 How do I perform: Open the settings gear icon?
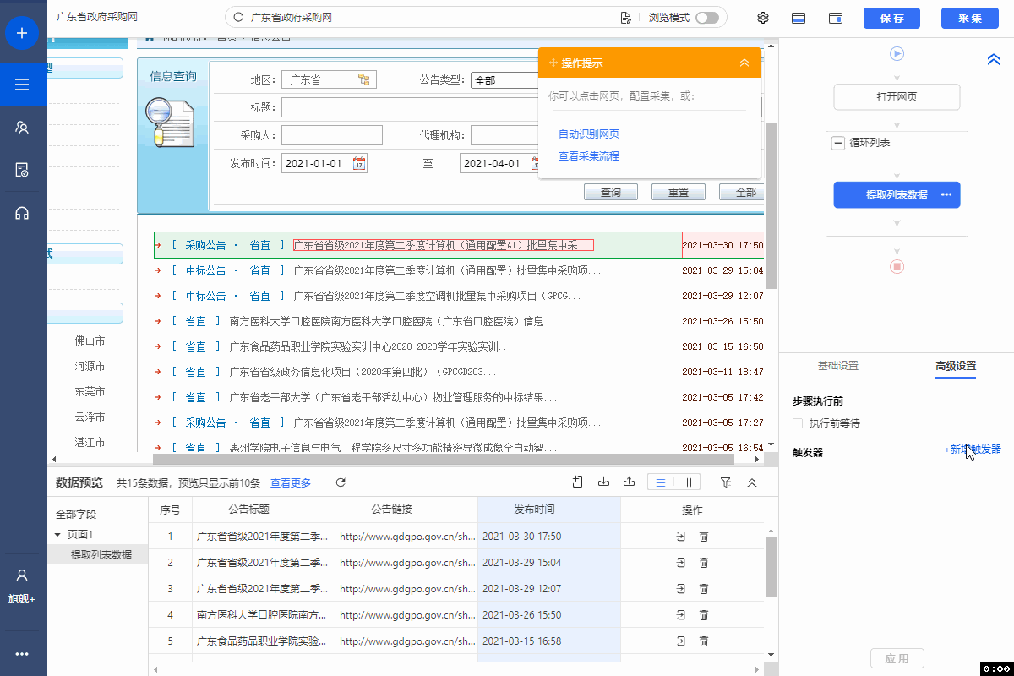(763, 18)
